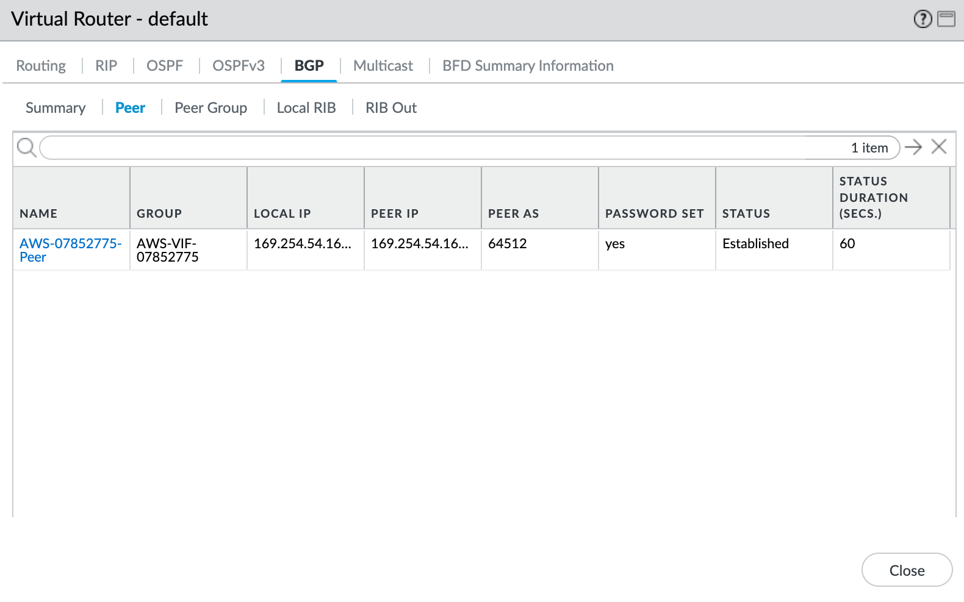
Task: Open the Multicast tab
Action: [x=383, y=66]
